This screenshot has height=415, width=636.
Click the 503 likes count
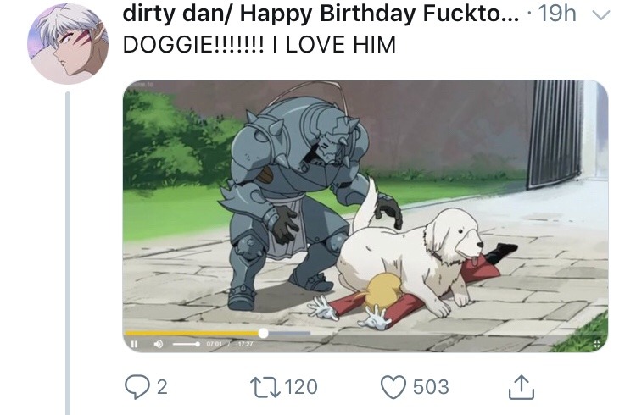tap(431, 387)
